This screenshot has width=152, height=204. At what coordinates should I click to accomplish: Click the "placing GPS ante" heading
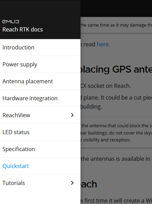pos(116,69)
